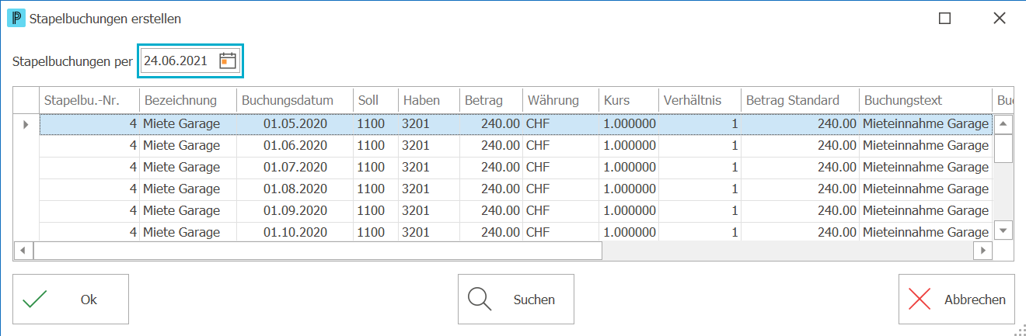This screenshot has width=1026, height=336.
Task: Click Haben value 3201 in 01.08.2020 row
Action: 416,189
